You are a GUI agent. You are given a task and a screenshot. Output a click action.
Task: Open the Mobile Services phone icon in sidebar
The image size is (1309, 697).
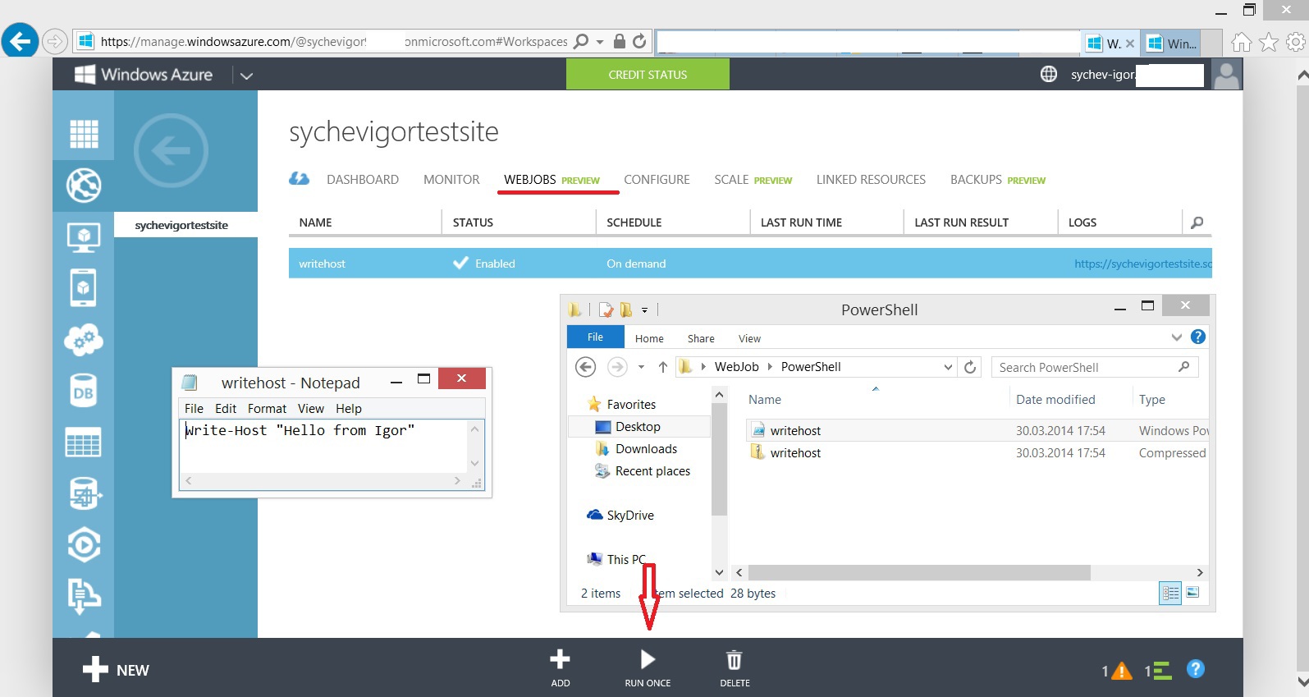tap(84, 288)
